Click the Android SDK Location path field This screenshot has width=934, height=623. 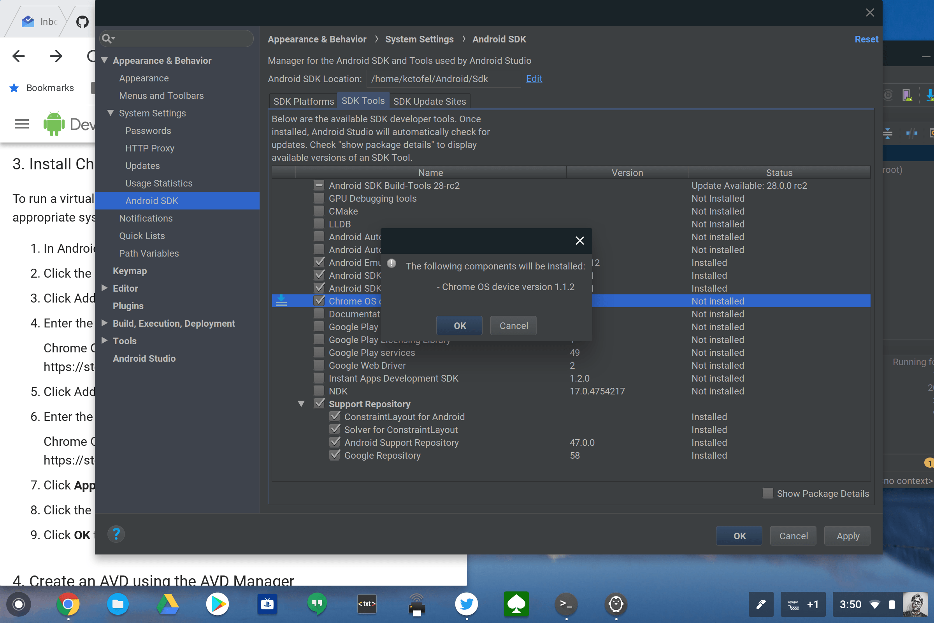click(x=443, y=79)
